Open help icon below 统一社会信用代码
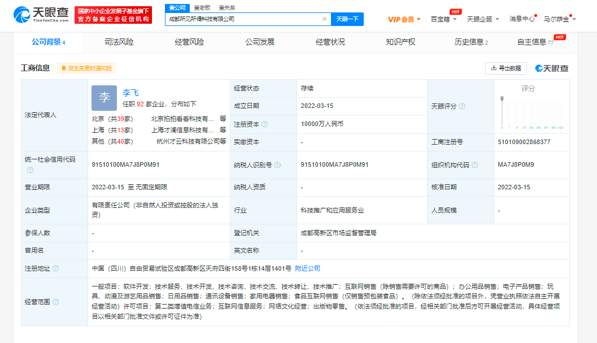 pos(30,170)
